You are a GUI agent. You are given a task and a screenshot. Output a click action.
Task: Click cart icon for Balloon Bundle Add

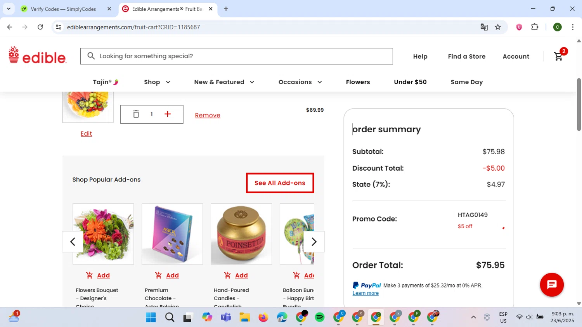tap(296, 275)
